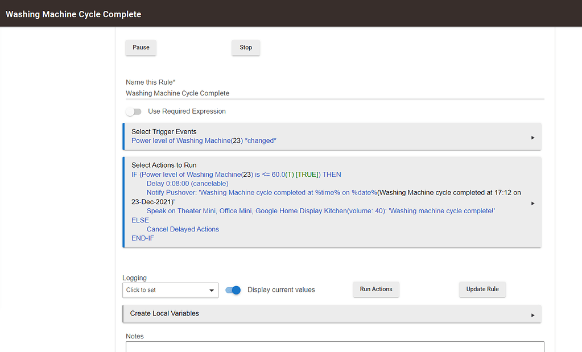Click the Select Actions to Run arrow icon
Image resolution: width=582 pixels, height=352 pixels.
tap(533, 203)
